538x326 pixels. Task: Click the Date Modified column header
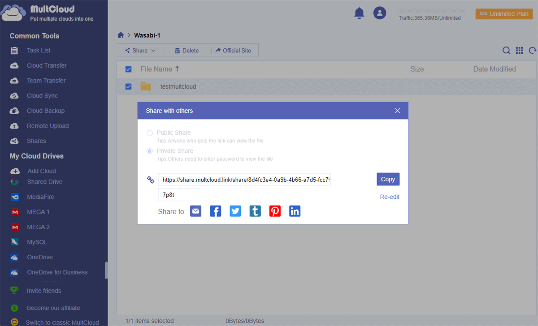(495, 69)
